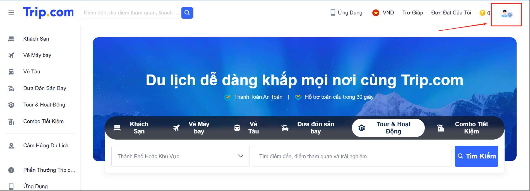Open sidebar Cảm Hứng Du Lịch link
The height and width of the screenshot is (191, 530).
pos(46,145)
